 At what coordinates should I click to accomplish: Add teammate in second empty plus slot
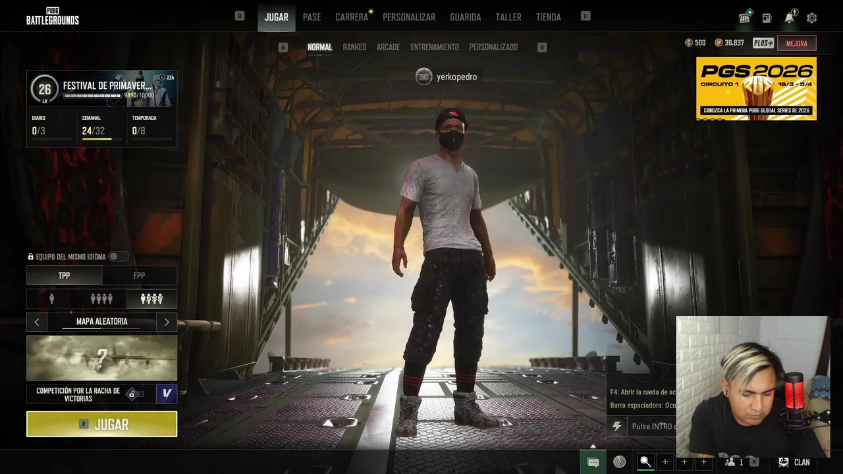[x=684, y=462]
